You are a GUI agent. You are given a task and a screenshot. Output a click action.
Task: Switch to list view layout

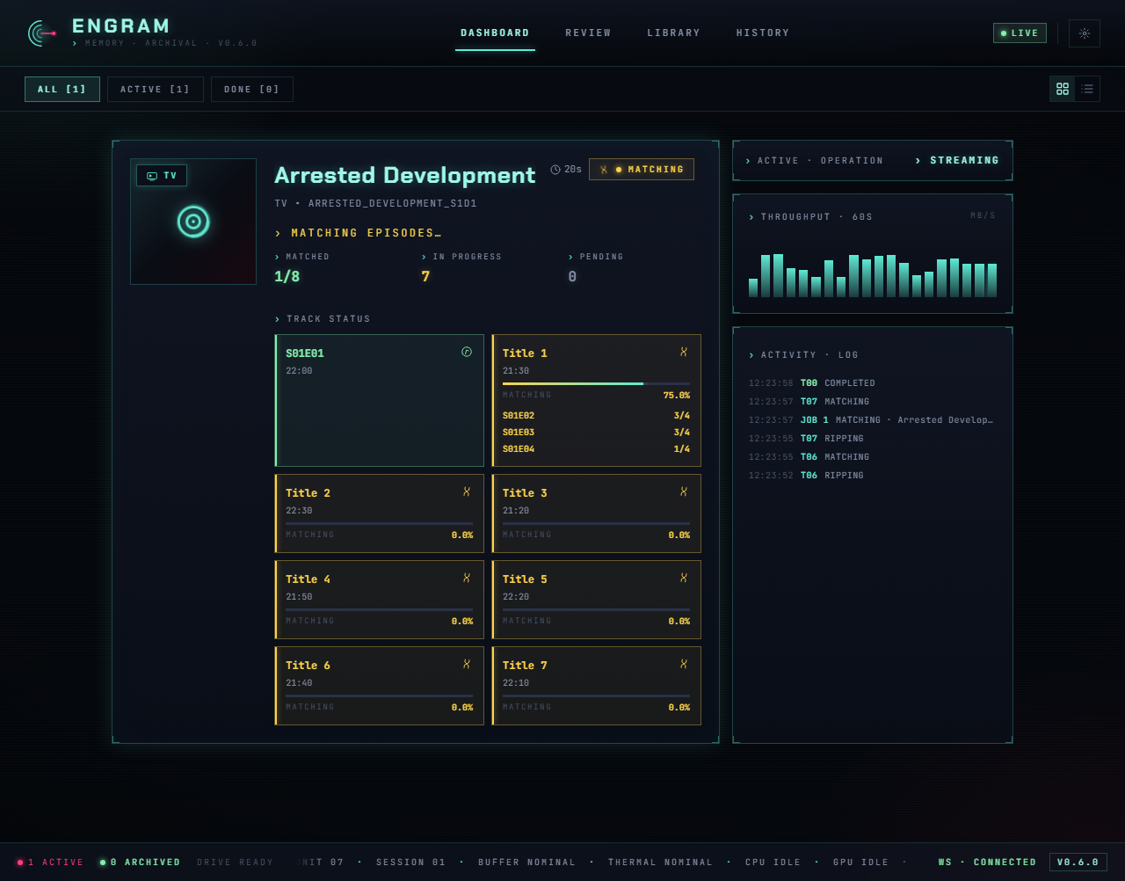(x=1087, y=89)
